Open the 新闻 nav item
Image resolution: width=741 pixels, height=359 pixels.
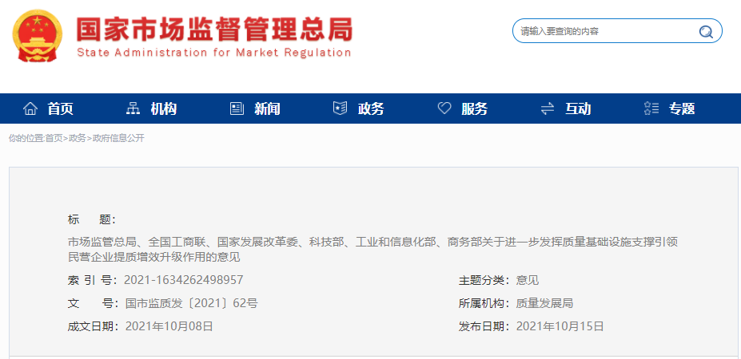267,109
